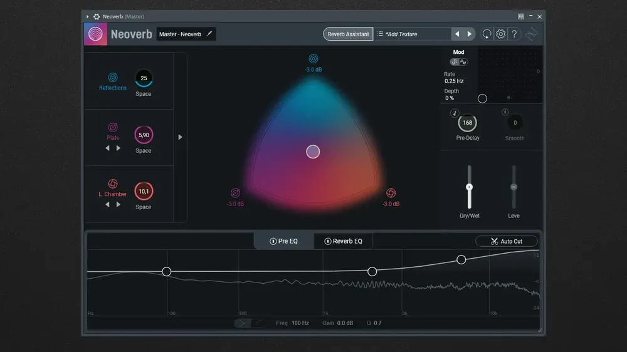The width and height of the screenshot is (627, 352).
Task: Click the blend pad center puck
Action: click(x=313, y=152)
